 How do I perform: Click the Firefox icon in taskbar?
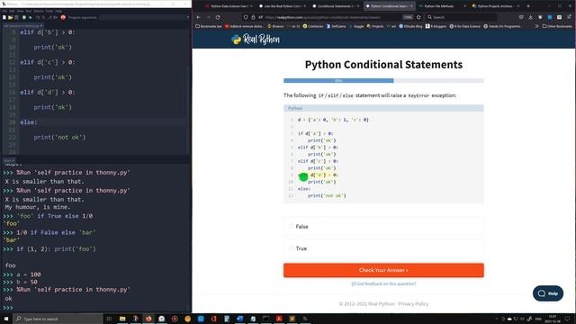(148, 319)
